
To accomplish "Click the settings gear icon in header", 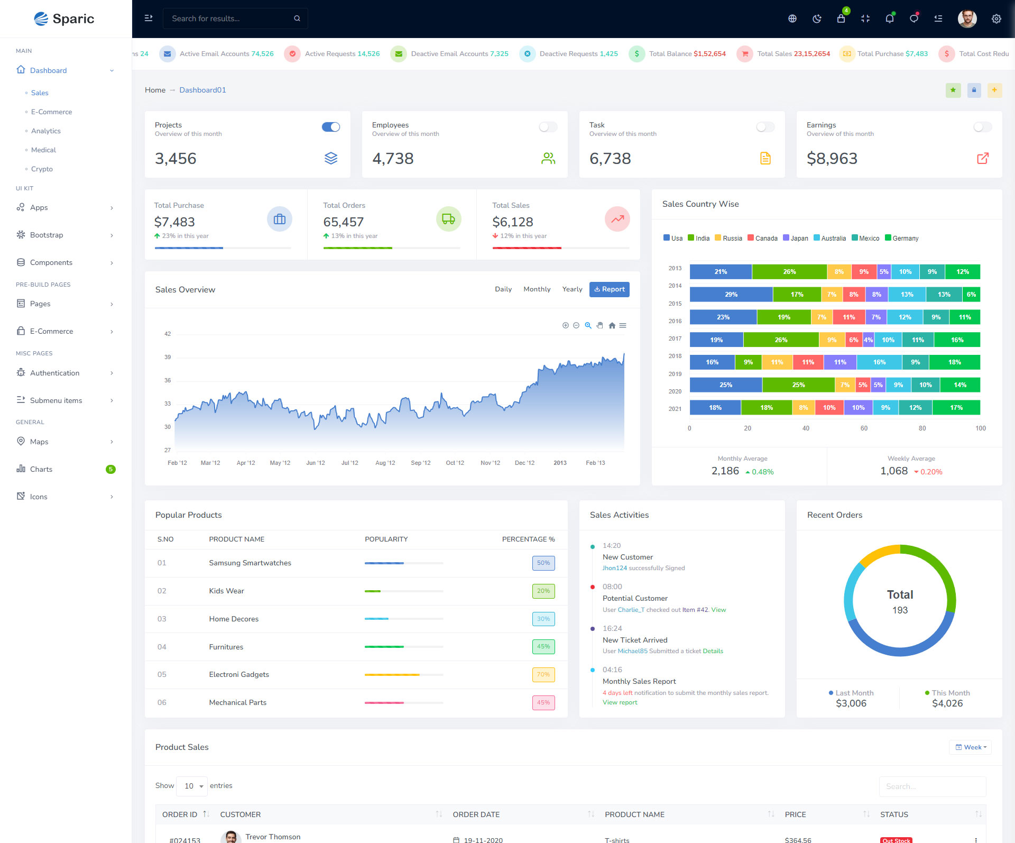I will (x=996, y=19).
